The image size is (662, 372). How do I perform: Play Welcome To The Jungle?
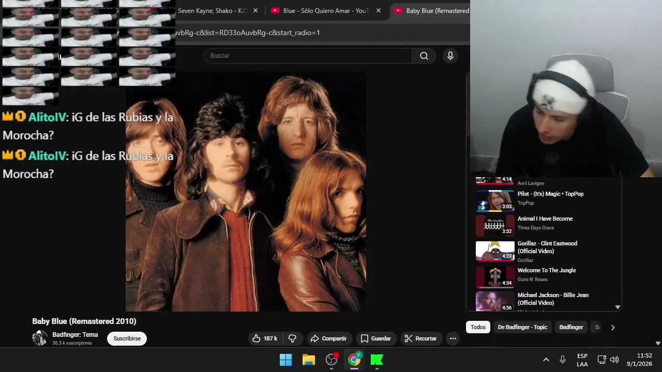click(x=547, y=270)
